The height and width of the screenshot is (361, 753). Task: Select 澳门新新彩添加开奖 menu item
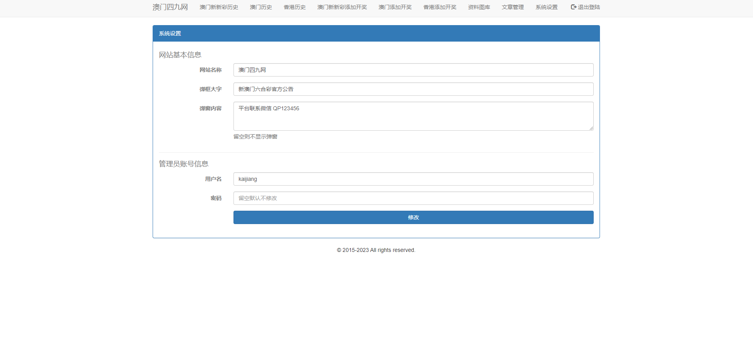pos(342,7)
